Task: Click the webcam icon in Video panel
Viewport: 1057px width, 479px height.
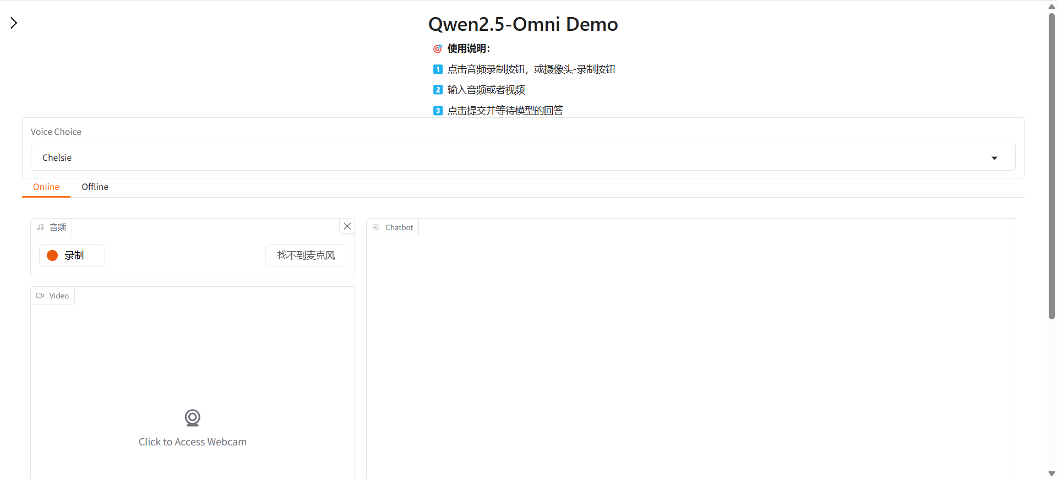Action: pos(192,418)
